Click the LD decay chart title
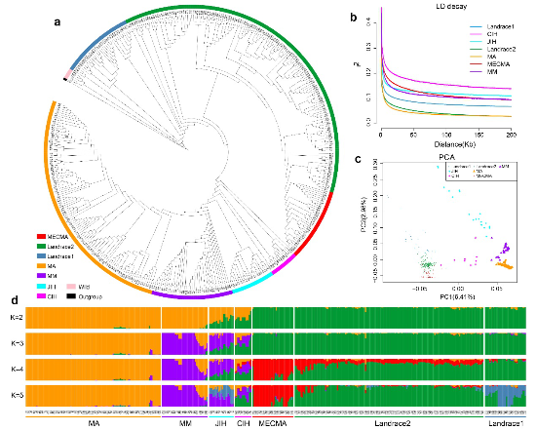The width and height of the screenshot is (536, 430). 451,6
